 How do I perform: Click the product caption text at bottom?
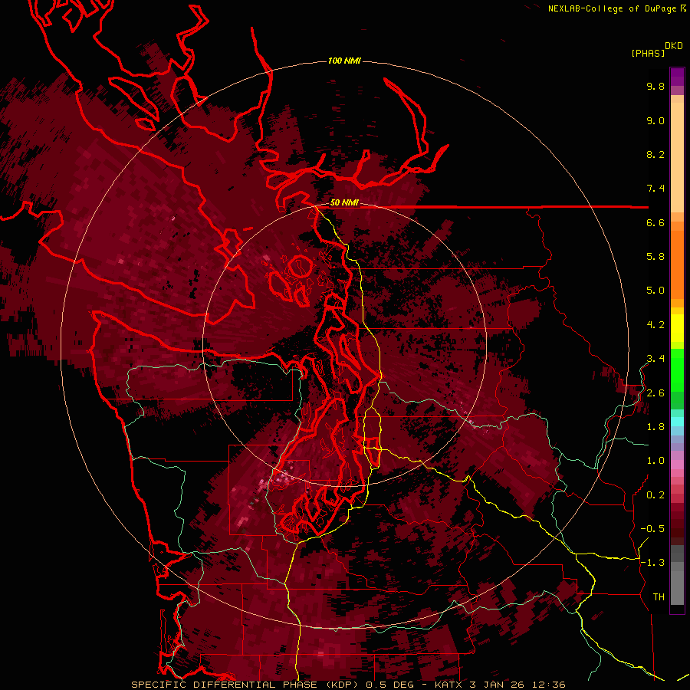[348, 685]
